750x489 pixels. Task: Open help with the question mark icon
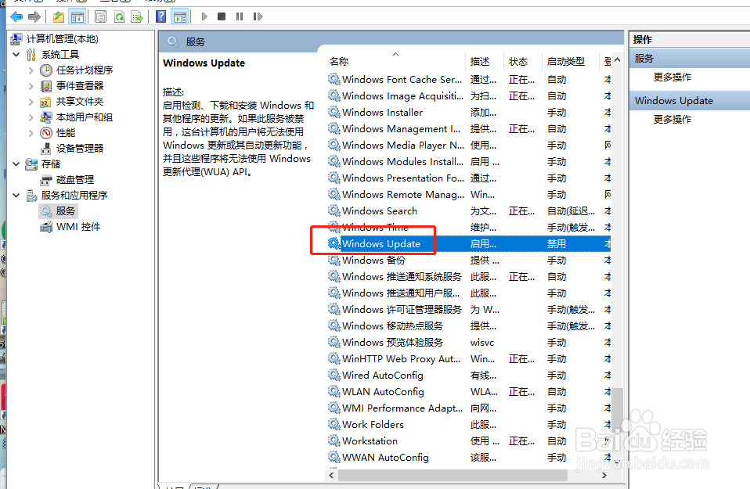(x=159, y=16)
